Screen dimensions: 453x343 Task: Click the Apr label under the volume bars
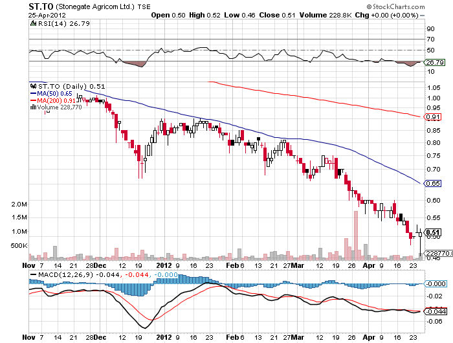(369, 265)
